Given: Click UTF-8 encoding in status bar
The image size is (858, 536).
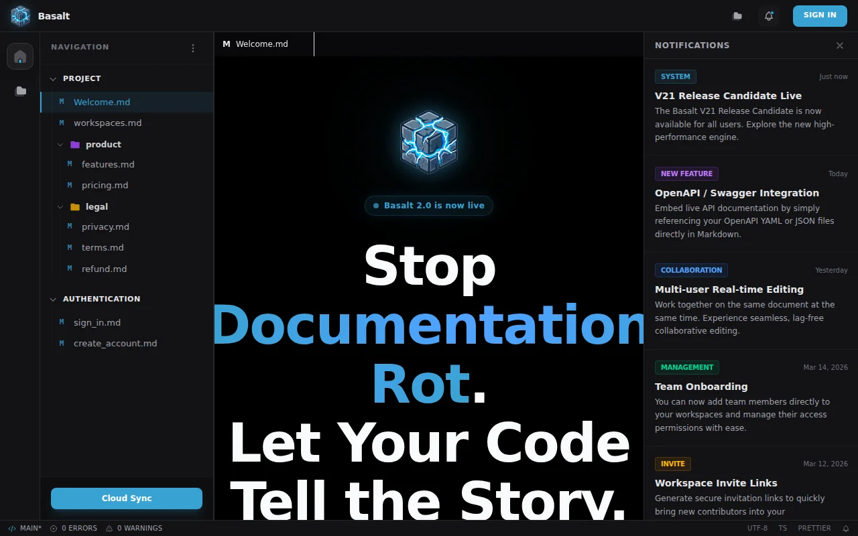Looking at the screenshot, I should (x=757, y=528).
